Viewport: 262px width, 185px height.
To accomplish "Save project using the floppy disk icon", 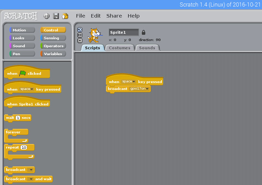I will coord(56,16).
